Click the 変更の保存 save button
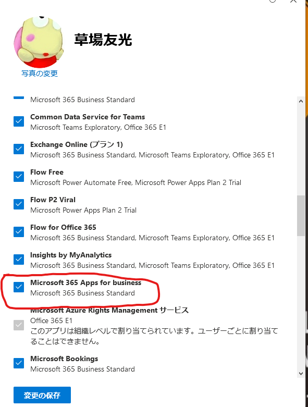308x407 pixels. pyautogui.click(x=42, y=395)
